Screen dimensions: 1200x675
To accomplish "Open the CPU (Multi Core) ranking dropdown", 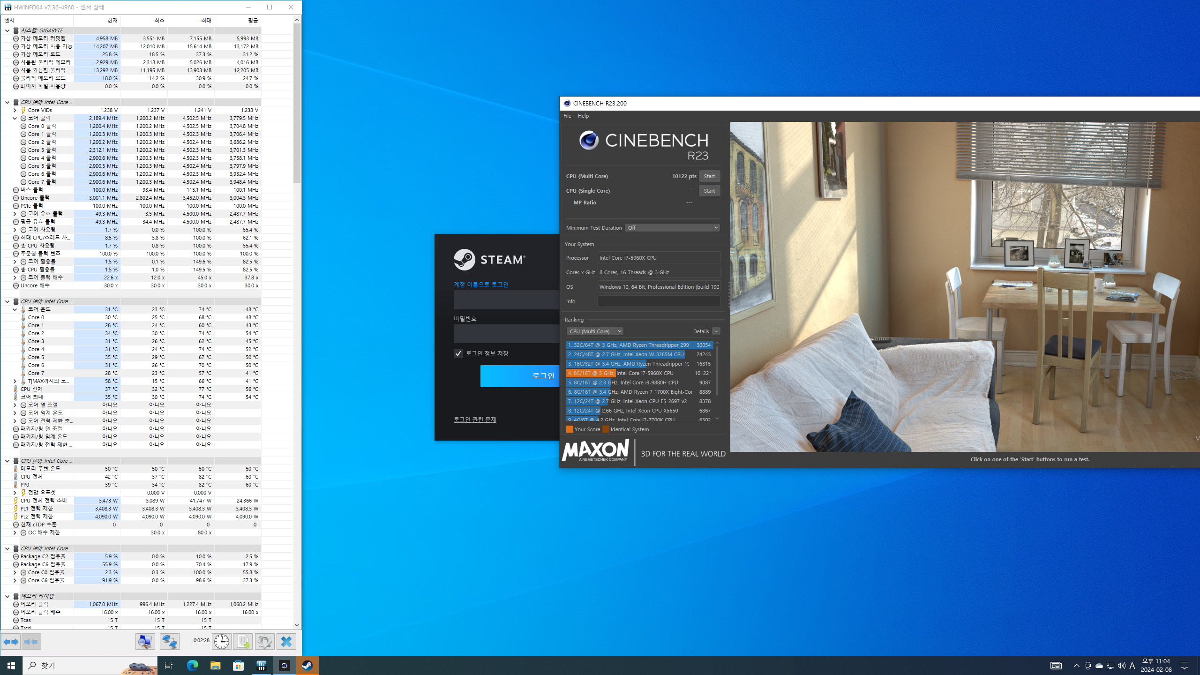I will (x=594, y=331).
